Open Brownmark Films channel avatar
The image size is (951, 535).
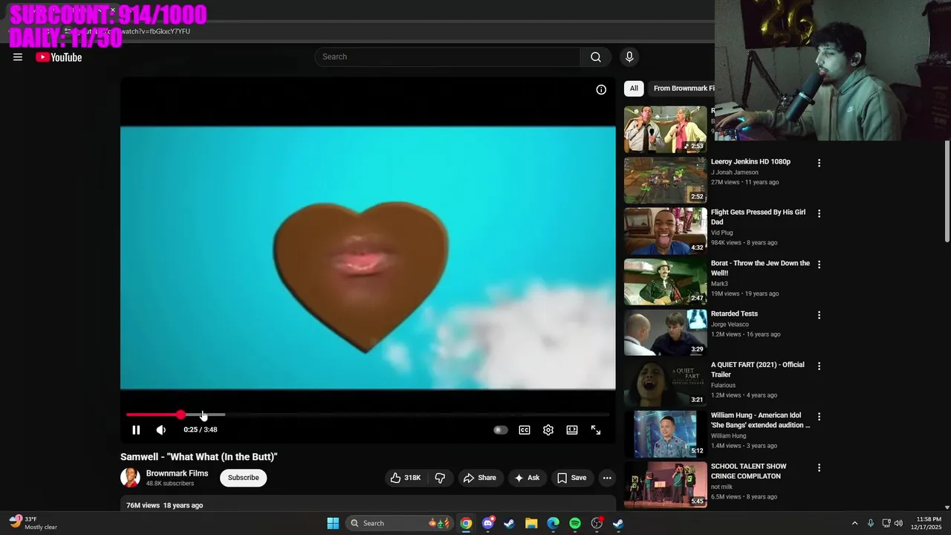(130, 478)
